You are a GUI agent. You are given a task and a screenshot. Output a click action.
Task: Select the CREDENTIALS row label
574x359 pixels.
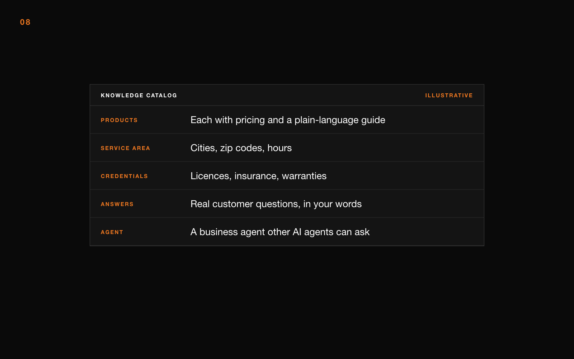[x=124, y=176]
